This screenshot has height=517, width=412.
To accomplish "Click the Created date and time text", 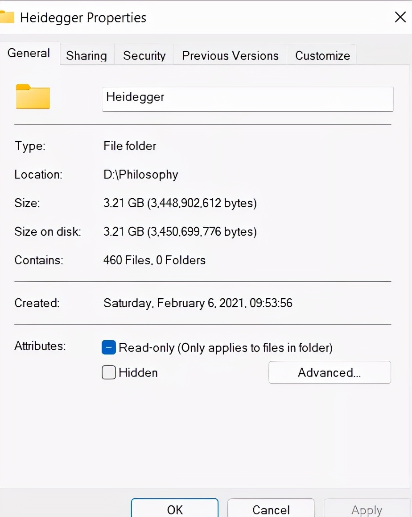I will click(198, 303).
